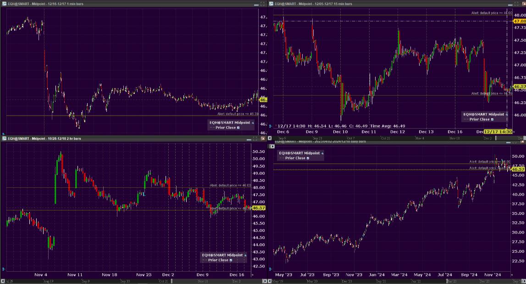Screen dimensions: 526x284
Task: Uncheck Prior Close in the 1 min chart legend
Action: (x=238, y=128)
